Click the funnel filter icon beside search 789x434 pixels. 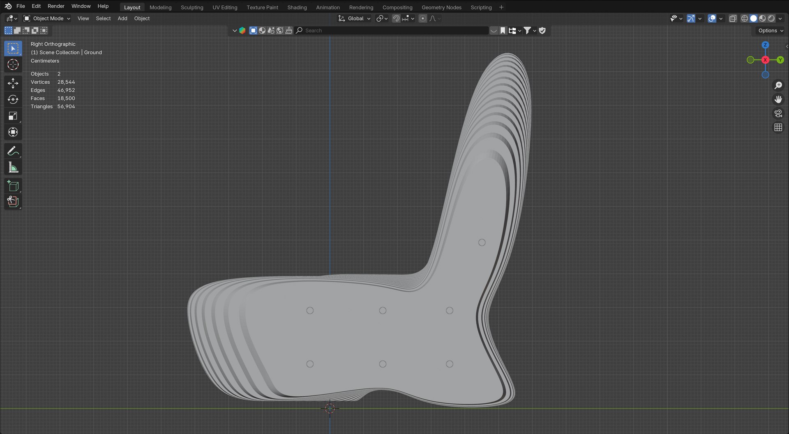[527, 30]
